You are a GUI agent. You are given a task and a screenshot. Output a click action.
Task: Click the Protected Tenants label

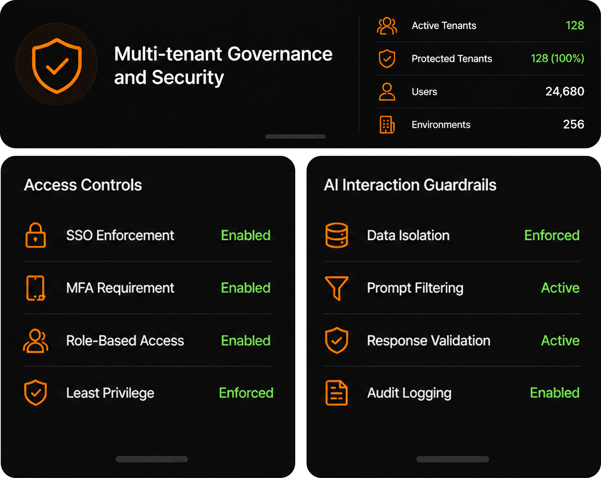click(452, 59)
